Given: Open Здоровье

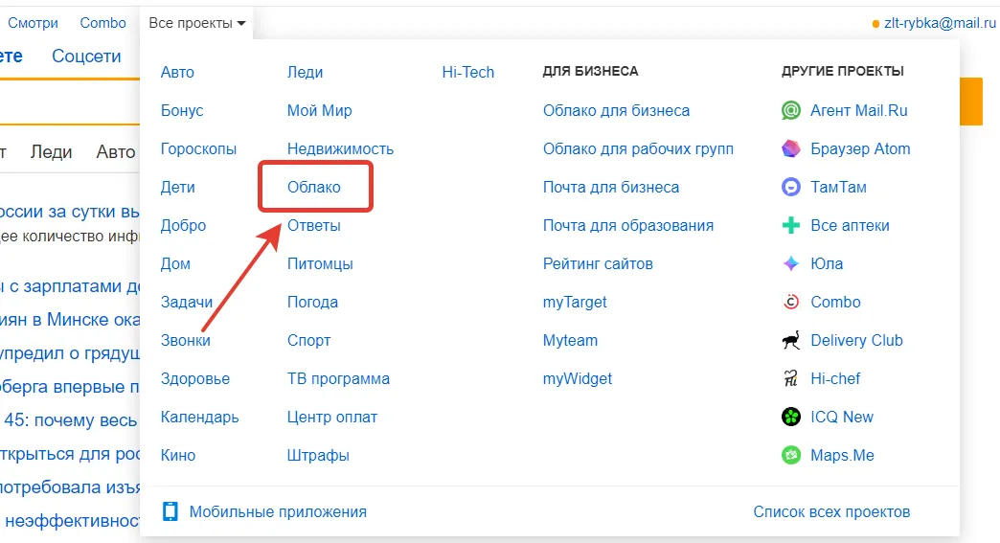Looking at the screenshot, I should (194, 378).
